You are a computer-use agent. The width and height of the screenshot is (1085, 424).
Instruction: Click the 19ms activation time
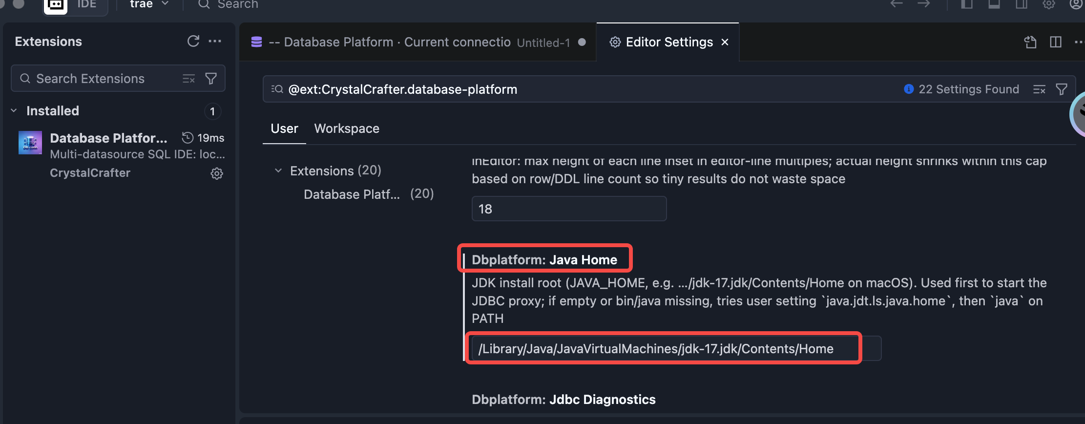tap(203, 138)
